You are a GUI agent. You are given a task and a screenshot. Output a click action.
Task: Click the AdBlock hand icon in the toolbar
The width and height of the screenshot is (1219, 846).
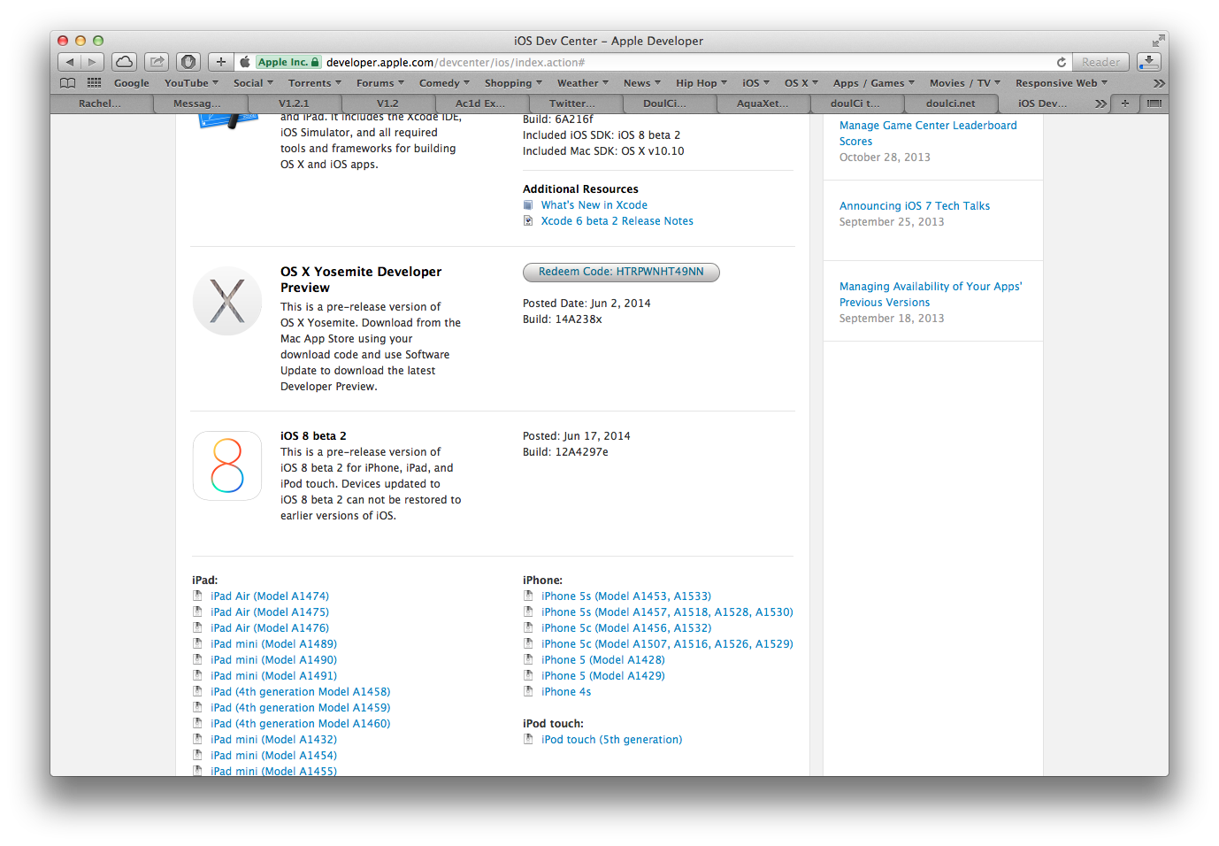tap(188, 62)
